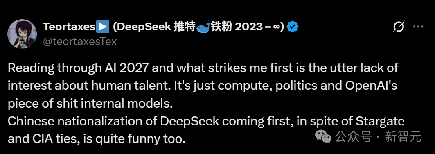Click the Teortaxes display name
The width and height of the screenshot is (435, 154).
[x=69, y=27]
